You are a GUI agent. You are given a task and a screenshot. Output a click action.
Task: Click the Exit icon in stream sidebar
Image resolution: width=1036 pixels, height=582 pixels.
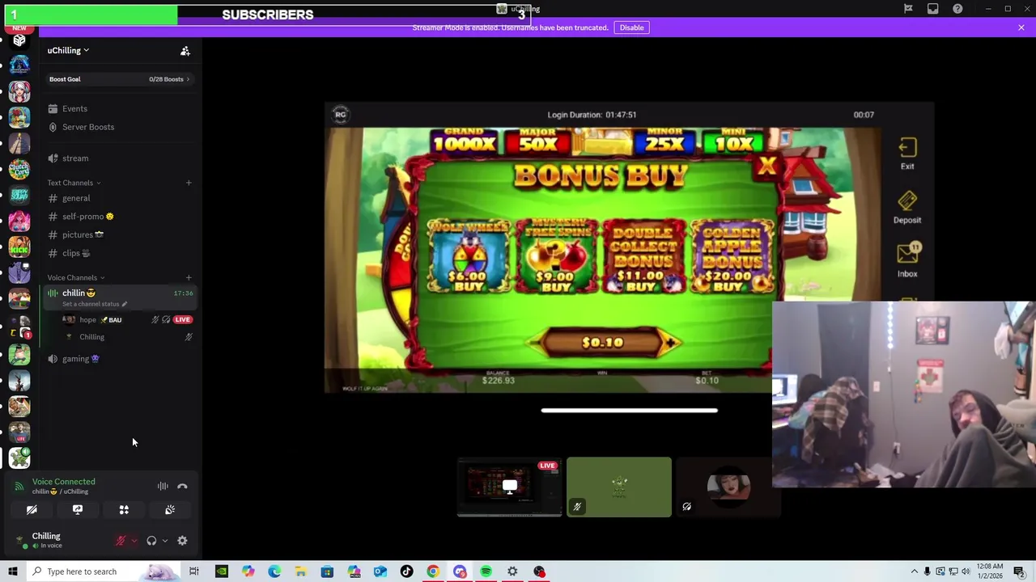point(907,154)
